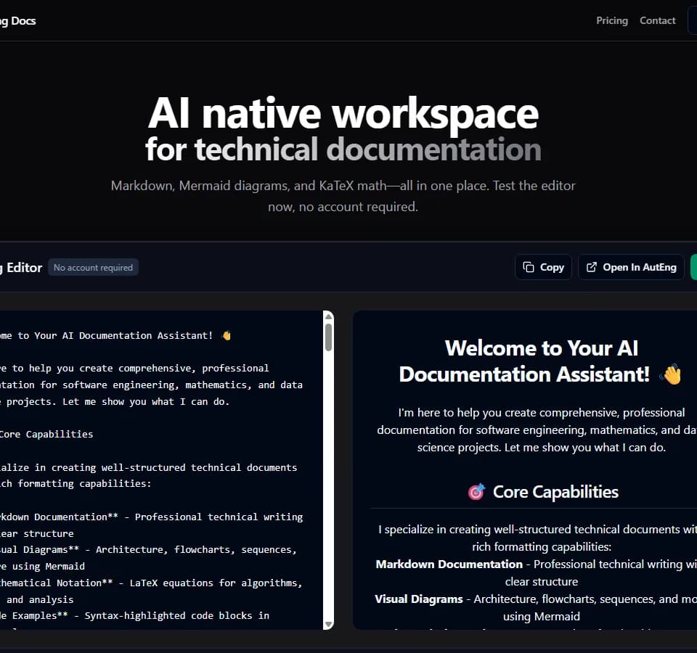Click the Docs logo link
Screen dimensions: 697x653
click(17, 21)
